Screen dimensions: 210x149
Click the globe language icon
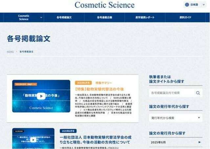[187, 5]
